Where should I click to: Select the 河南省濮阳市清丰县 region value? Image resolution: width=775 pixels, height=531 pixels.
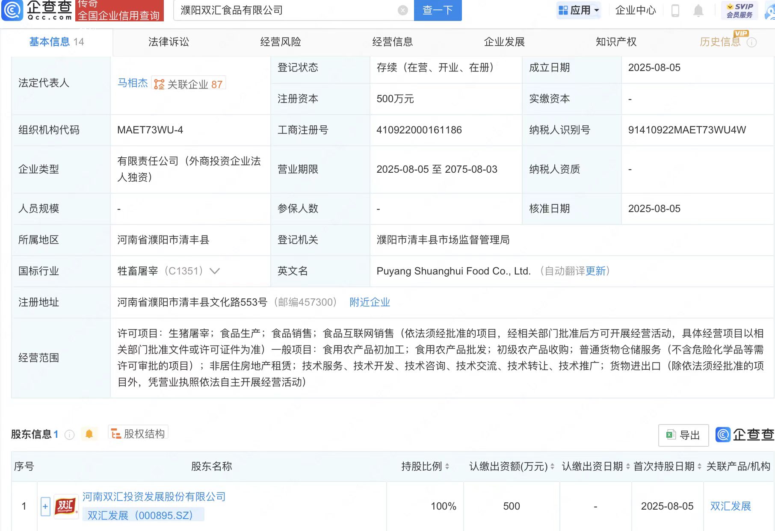pos(163,240)
